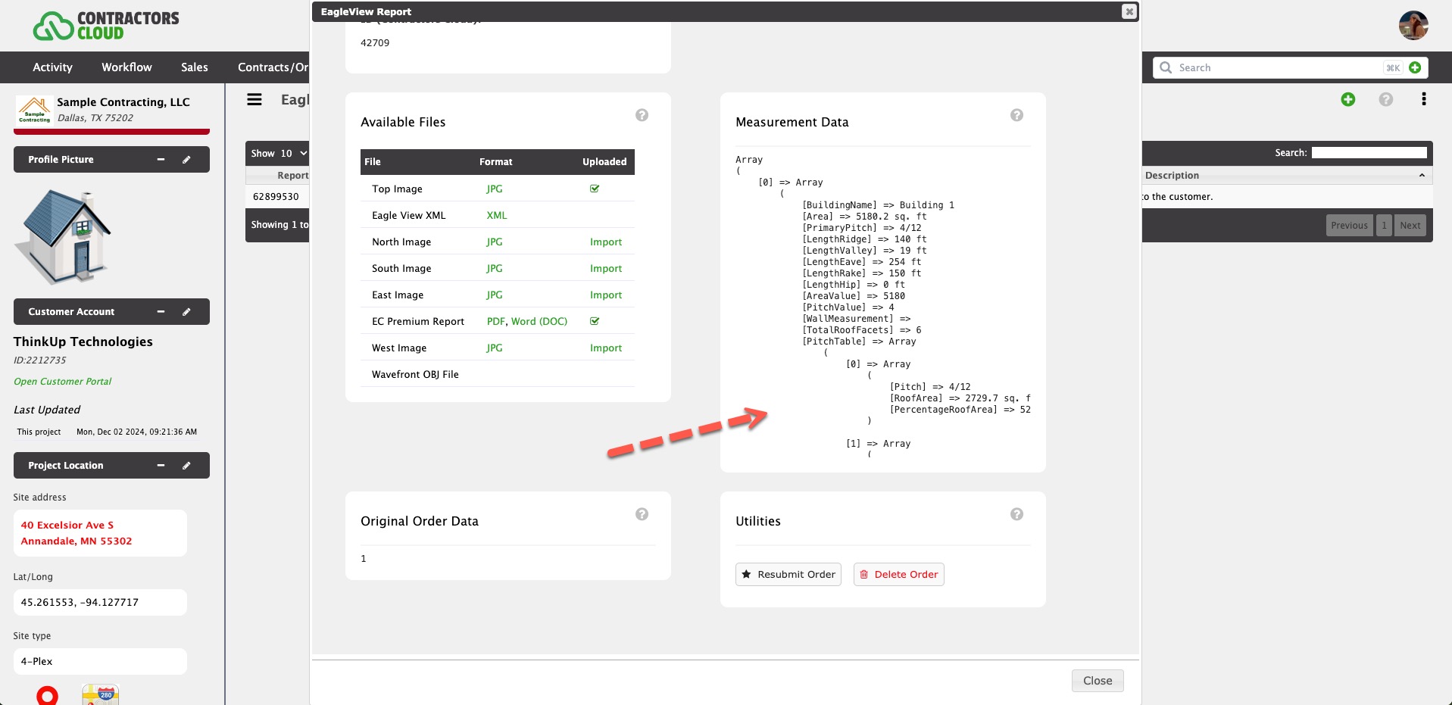Image resolution: width=1452 pixels, height=705 pixels.
Task: Click Top Image uploaded checkmark
Action: pyautogui.click(x=595, y=189)
